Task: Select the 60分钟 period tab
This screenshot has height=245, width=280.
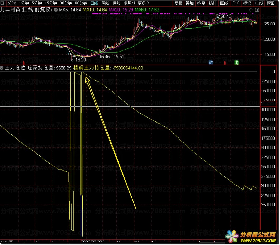Action: (81, 3)
